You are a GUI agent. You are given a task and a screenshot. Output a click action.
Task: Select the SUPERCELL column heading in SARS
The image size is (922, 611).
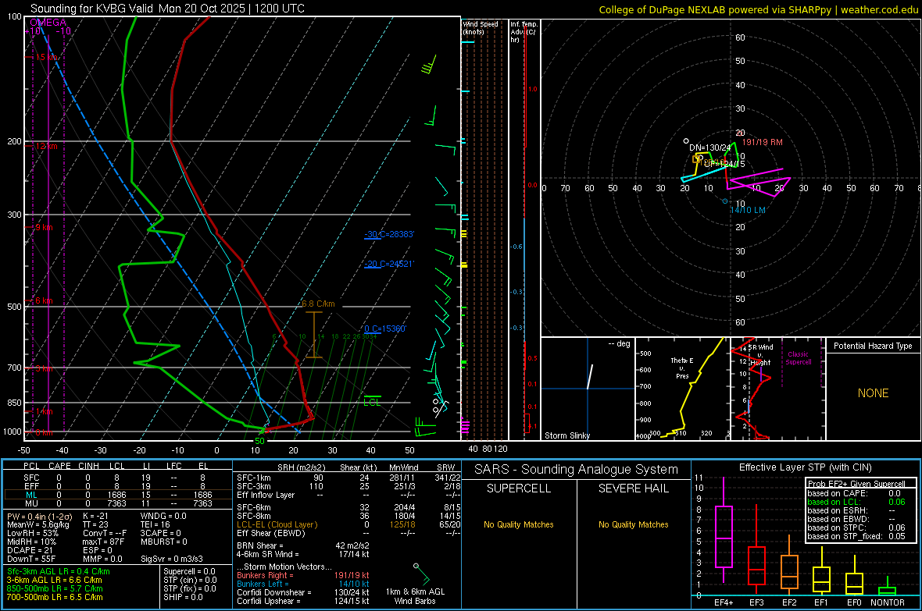click(519, 488)
